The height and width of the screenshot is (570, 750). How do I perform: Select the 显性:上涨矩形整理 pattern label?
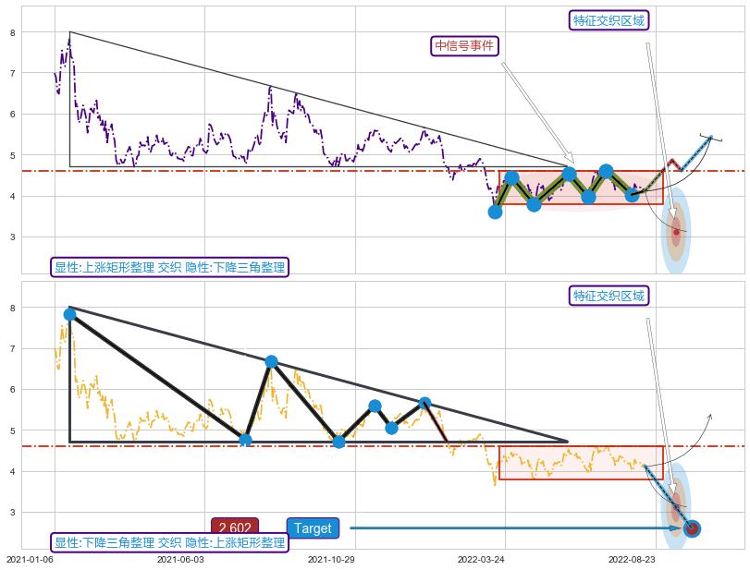(169, 268)
